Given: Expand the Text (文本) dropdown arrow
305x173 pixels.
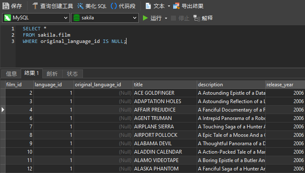Looking at the screenshot, I should pyautogui.click(x=169, y=6).
